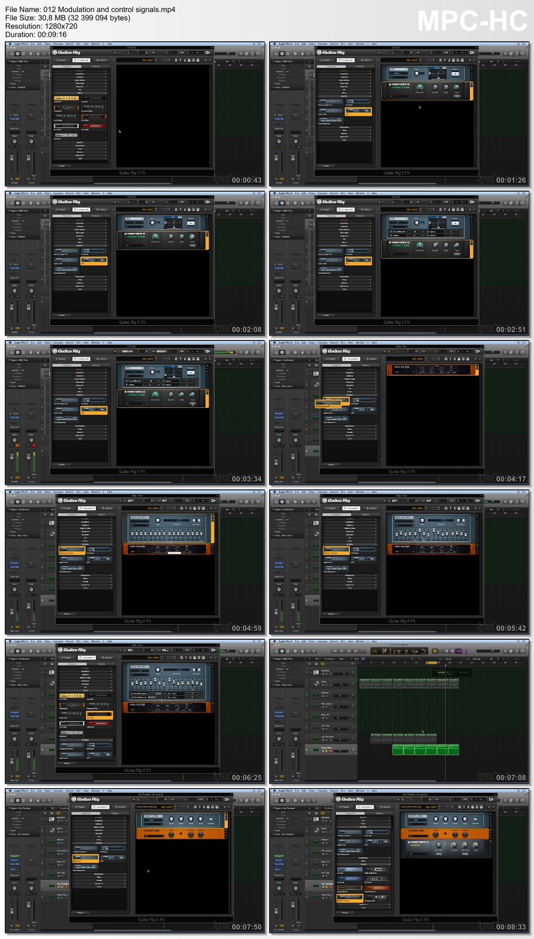Open Mix menu in 00:07:08 frame menu bar
The image size is (534, 939).
pos(343,641)
